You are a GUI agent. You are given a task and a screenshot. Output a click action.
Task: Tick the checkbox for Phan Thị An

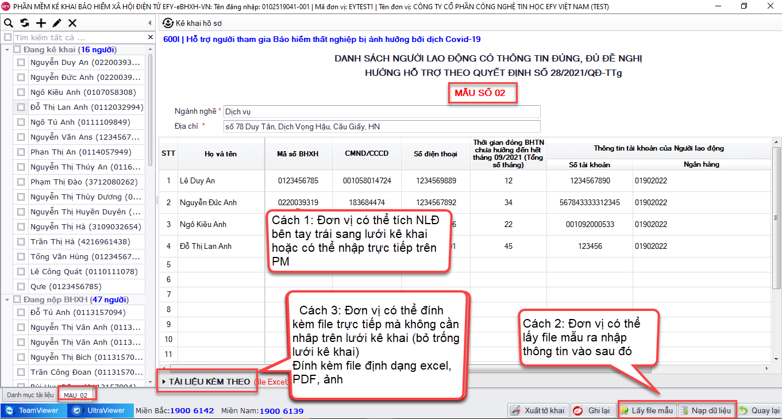(x=21, y=152)
